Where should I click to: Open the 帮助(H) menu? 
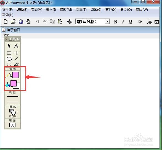click(x=8, y=15)
